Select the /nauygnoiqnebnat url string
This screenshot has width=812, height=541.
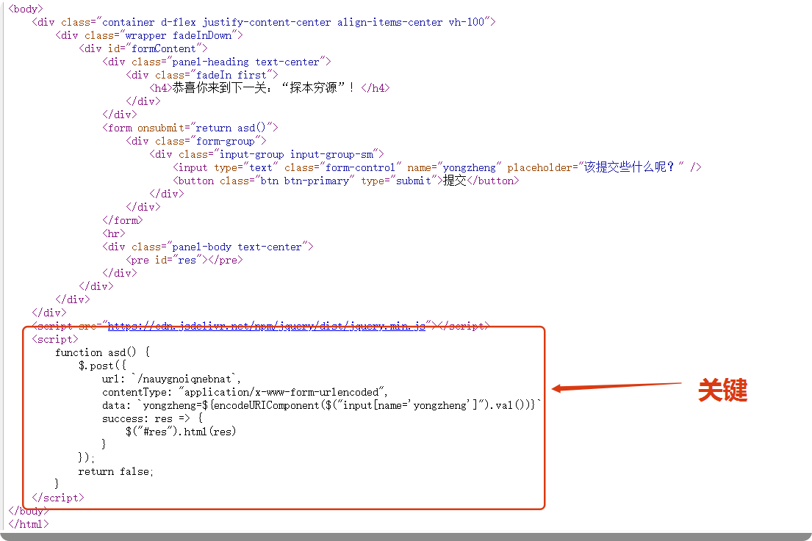point(185,379)
